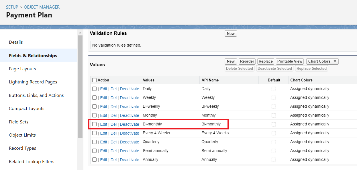Viewport: 357px width, 170px height.
Task: Click the Printable View button
Action: [x=290, y=61]
